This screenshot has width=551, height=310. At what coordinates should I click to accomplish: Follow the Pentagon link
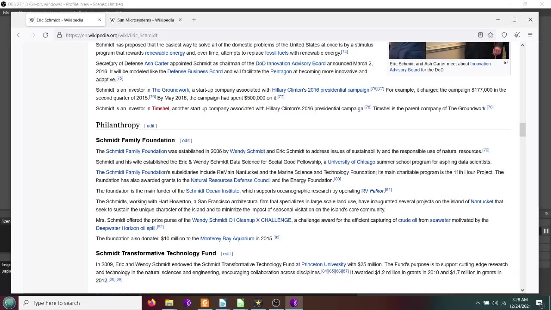coord(281,71)
